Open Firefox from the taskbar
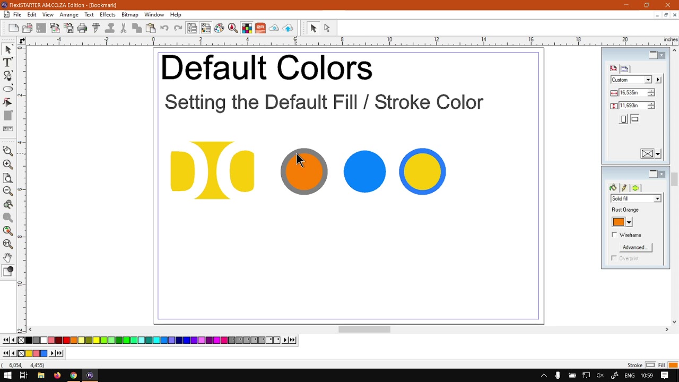The image size is (679, 382). click(57, 375)
